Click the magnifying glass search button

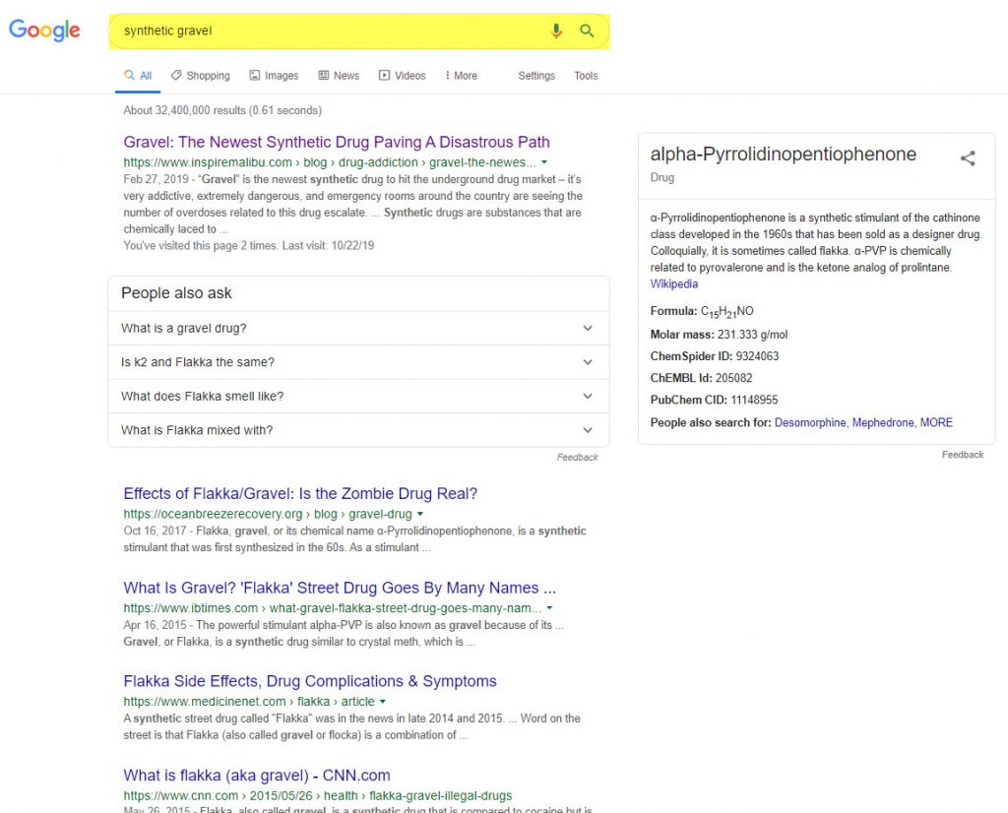[588, 31]
